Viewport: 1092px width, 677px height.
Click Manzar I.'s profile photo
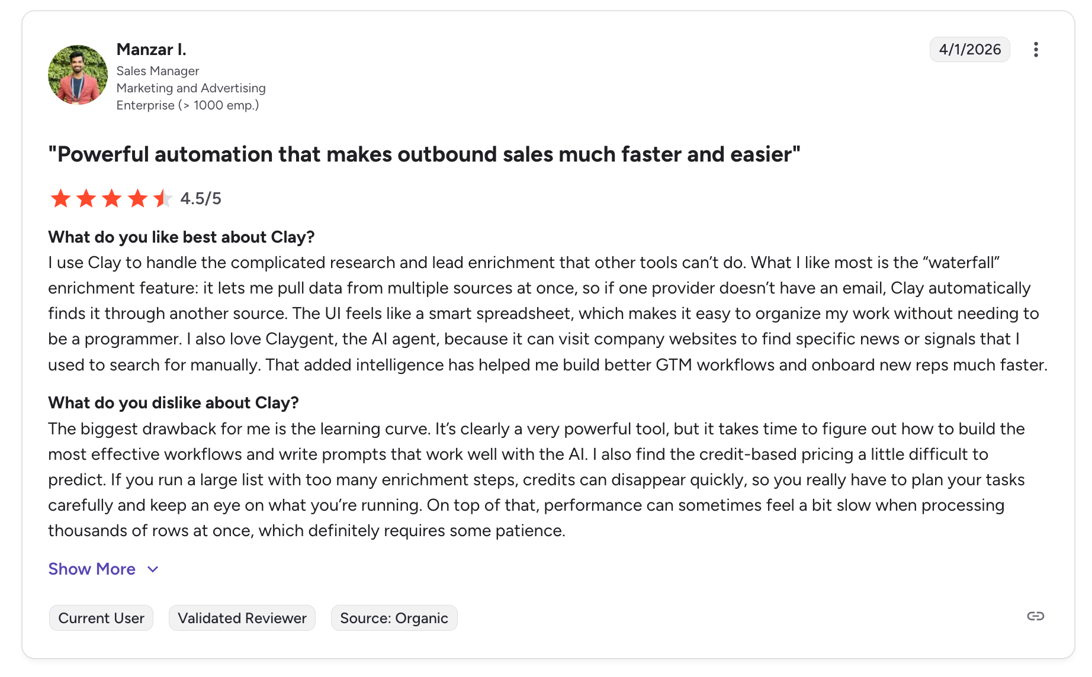(78, 75)
